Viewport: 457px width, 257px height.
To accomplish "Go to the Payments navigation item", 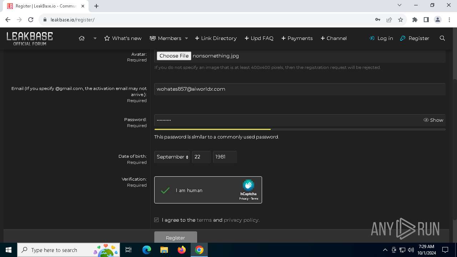I will click(297, 38).
